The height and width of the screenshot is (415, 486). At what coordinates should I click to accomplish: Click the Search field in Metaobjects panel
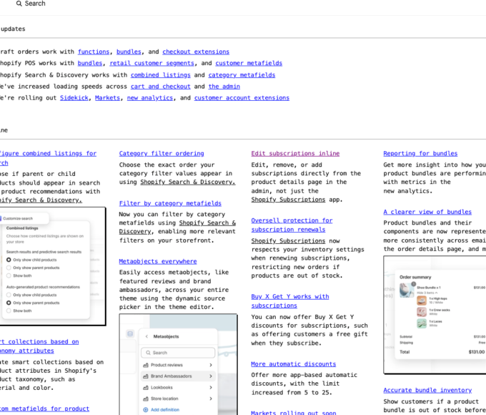(178, 353)
